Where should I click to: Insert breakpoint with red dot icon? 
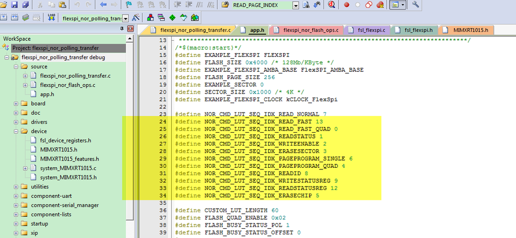click(346, 5)
